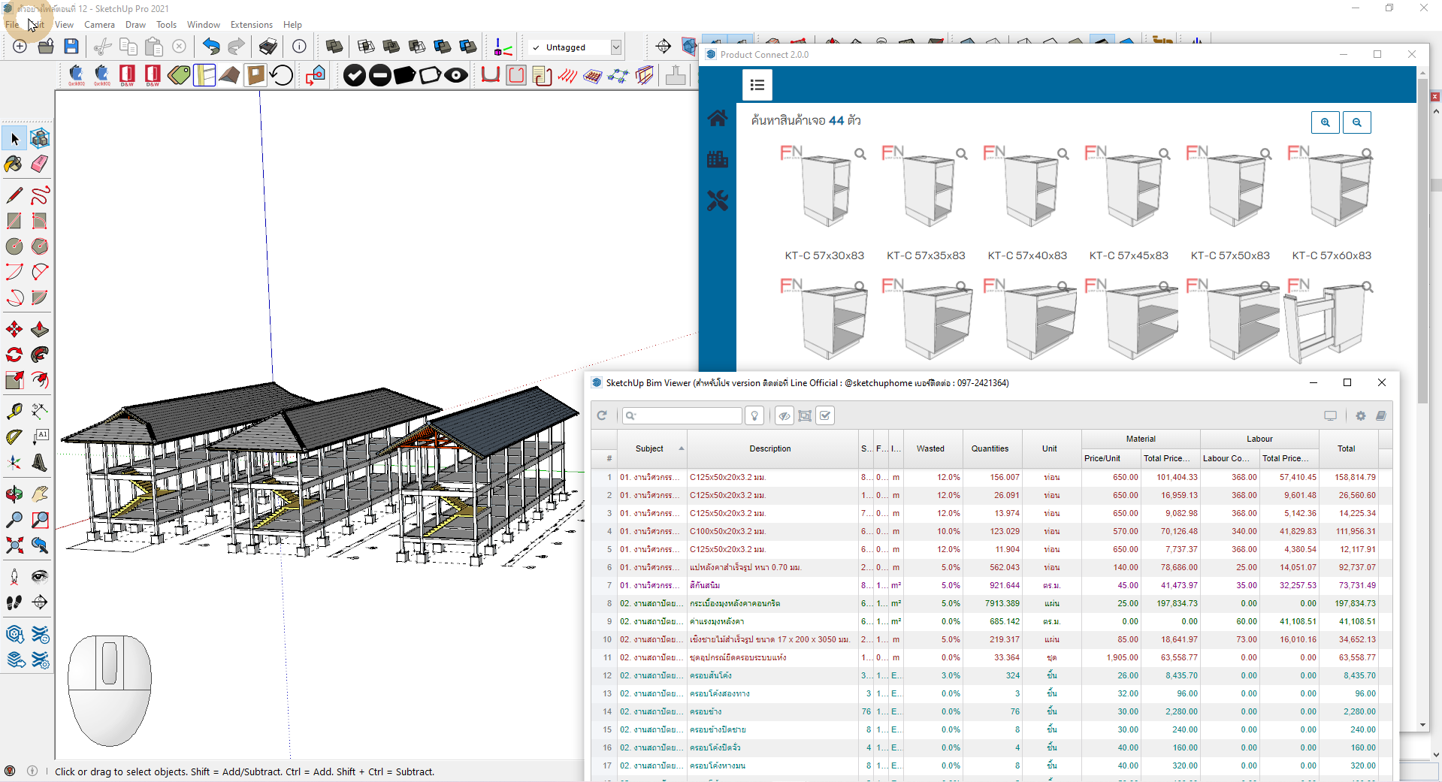Image resolution: width=1442 pixels, height=782 pixels.
Task: Click the refresh icon in Bim Viewer
Action: click(602, 415)
